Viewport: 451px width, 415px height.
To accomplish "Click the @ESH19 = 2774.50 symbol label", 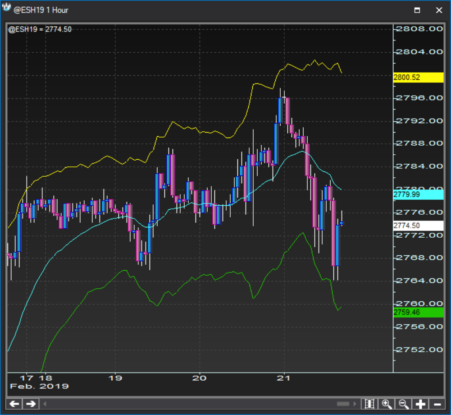I will pos(40,29).
